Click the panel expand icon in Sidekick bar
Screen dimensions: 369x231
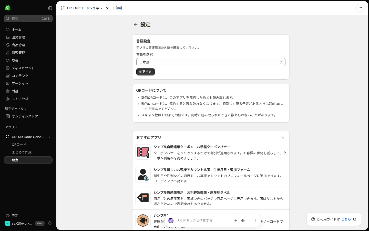point(254,220)
